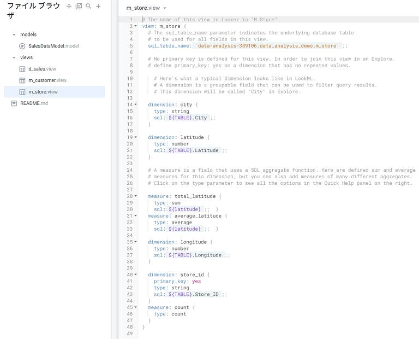Click 'type: string' on line 15
Screen dimensions: 419x339
point(171,111)
